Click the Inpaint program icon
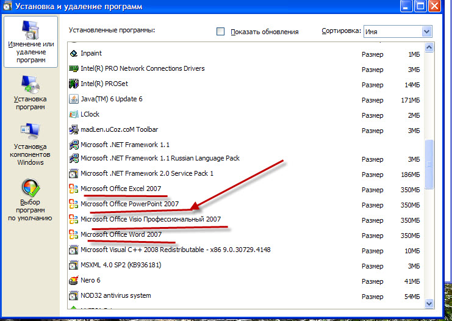452x321 pixels. tap(74, 53)
